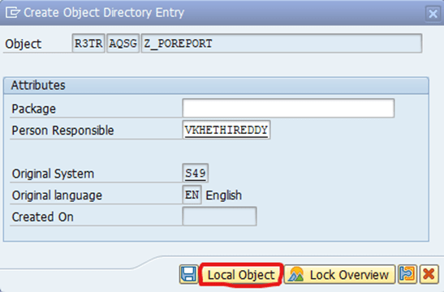Screen dimensions: 444x292
Task: Click the Create Object Directory Entry title text
Action: [x=104, y=13]
